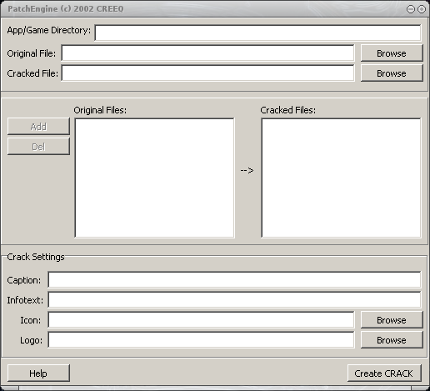Click the 'Crack Settings' group label
This screenshot has height=391, width=430.
tap(36, 257)
